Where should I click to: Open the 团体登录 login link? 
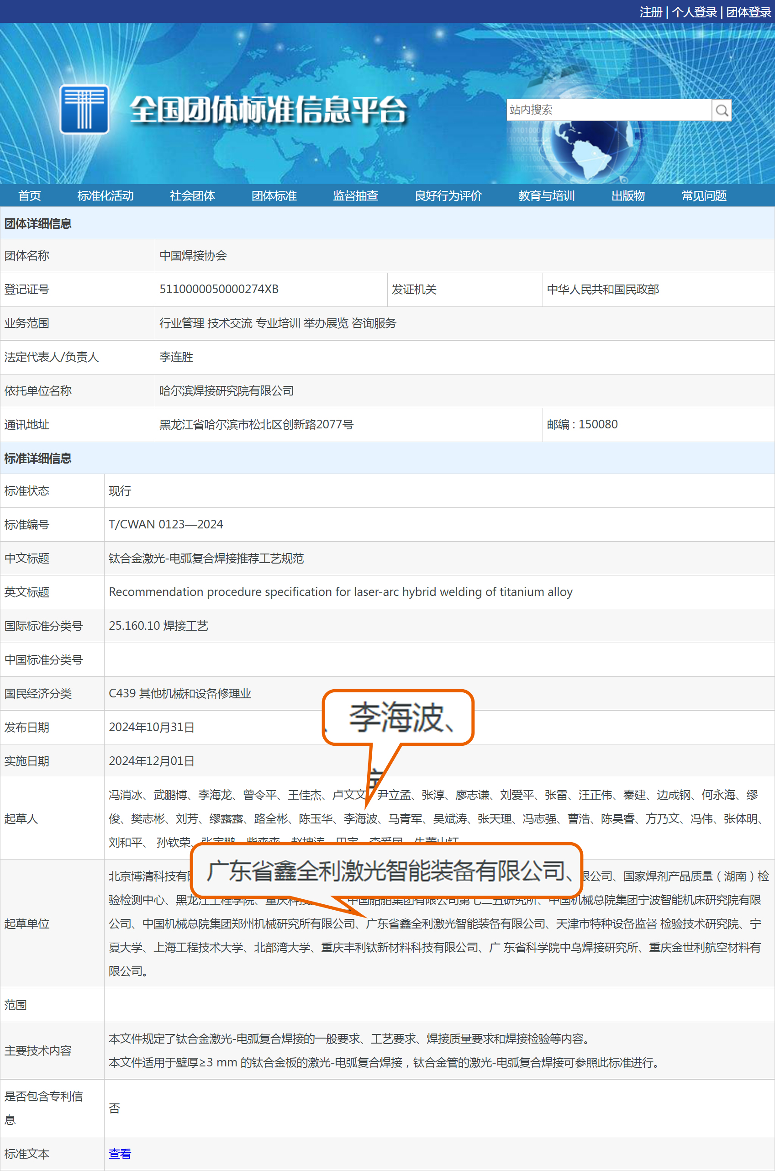(749, 12)
